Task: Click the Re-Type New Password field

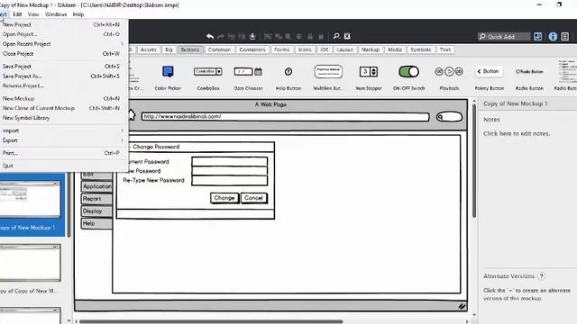Action: 229,180
